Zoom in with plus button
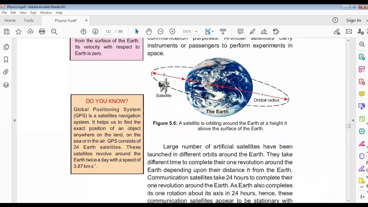The height and width of the screenshot is (207, 368). (x=172, y=32)
